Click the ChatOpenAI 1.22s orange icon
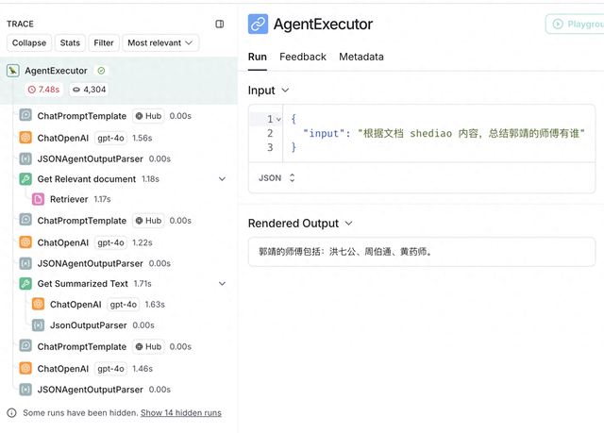Screen dimensions: 604x433 [25, 242]
